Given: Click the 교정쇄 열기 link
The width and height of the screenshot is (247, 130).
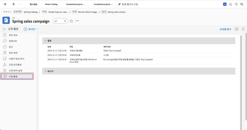Looking at the screenshot, I should (225, 29).
